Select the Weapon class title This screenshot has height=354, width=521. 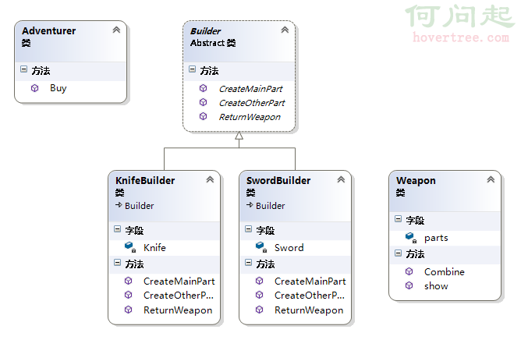coord(416,181)
